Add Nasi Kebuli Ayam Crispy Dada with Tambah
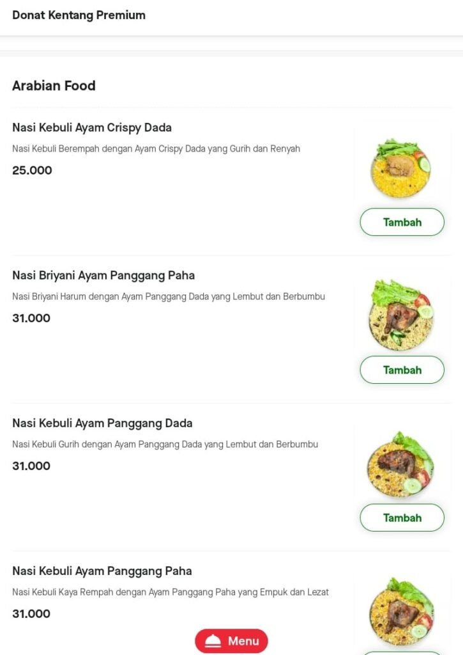The width and height of the screenshot is (463, 655). 402,222
